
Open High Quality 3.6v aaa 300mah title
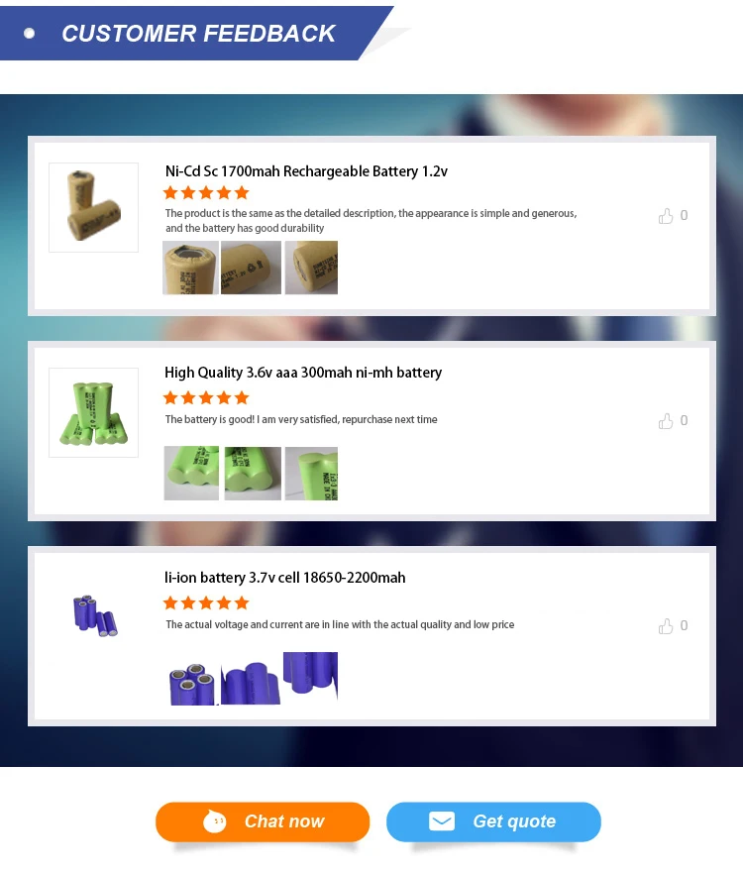[303, 373]
